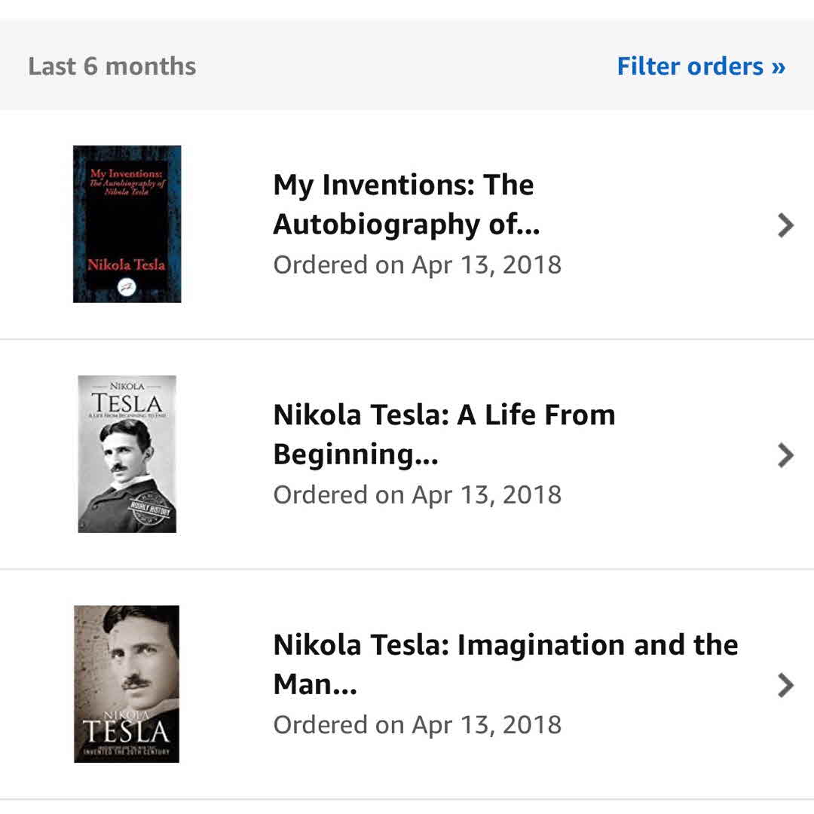Click order date under Imagination and the Man
The height and width of the screenshot is (814, 814).
click(417, 725)
